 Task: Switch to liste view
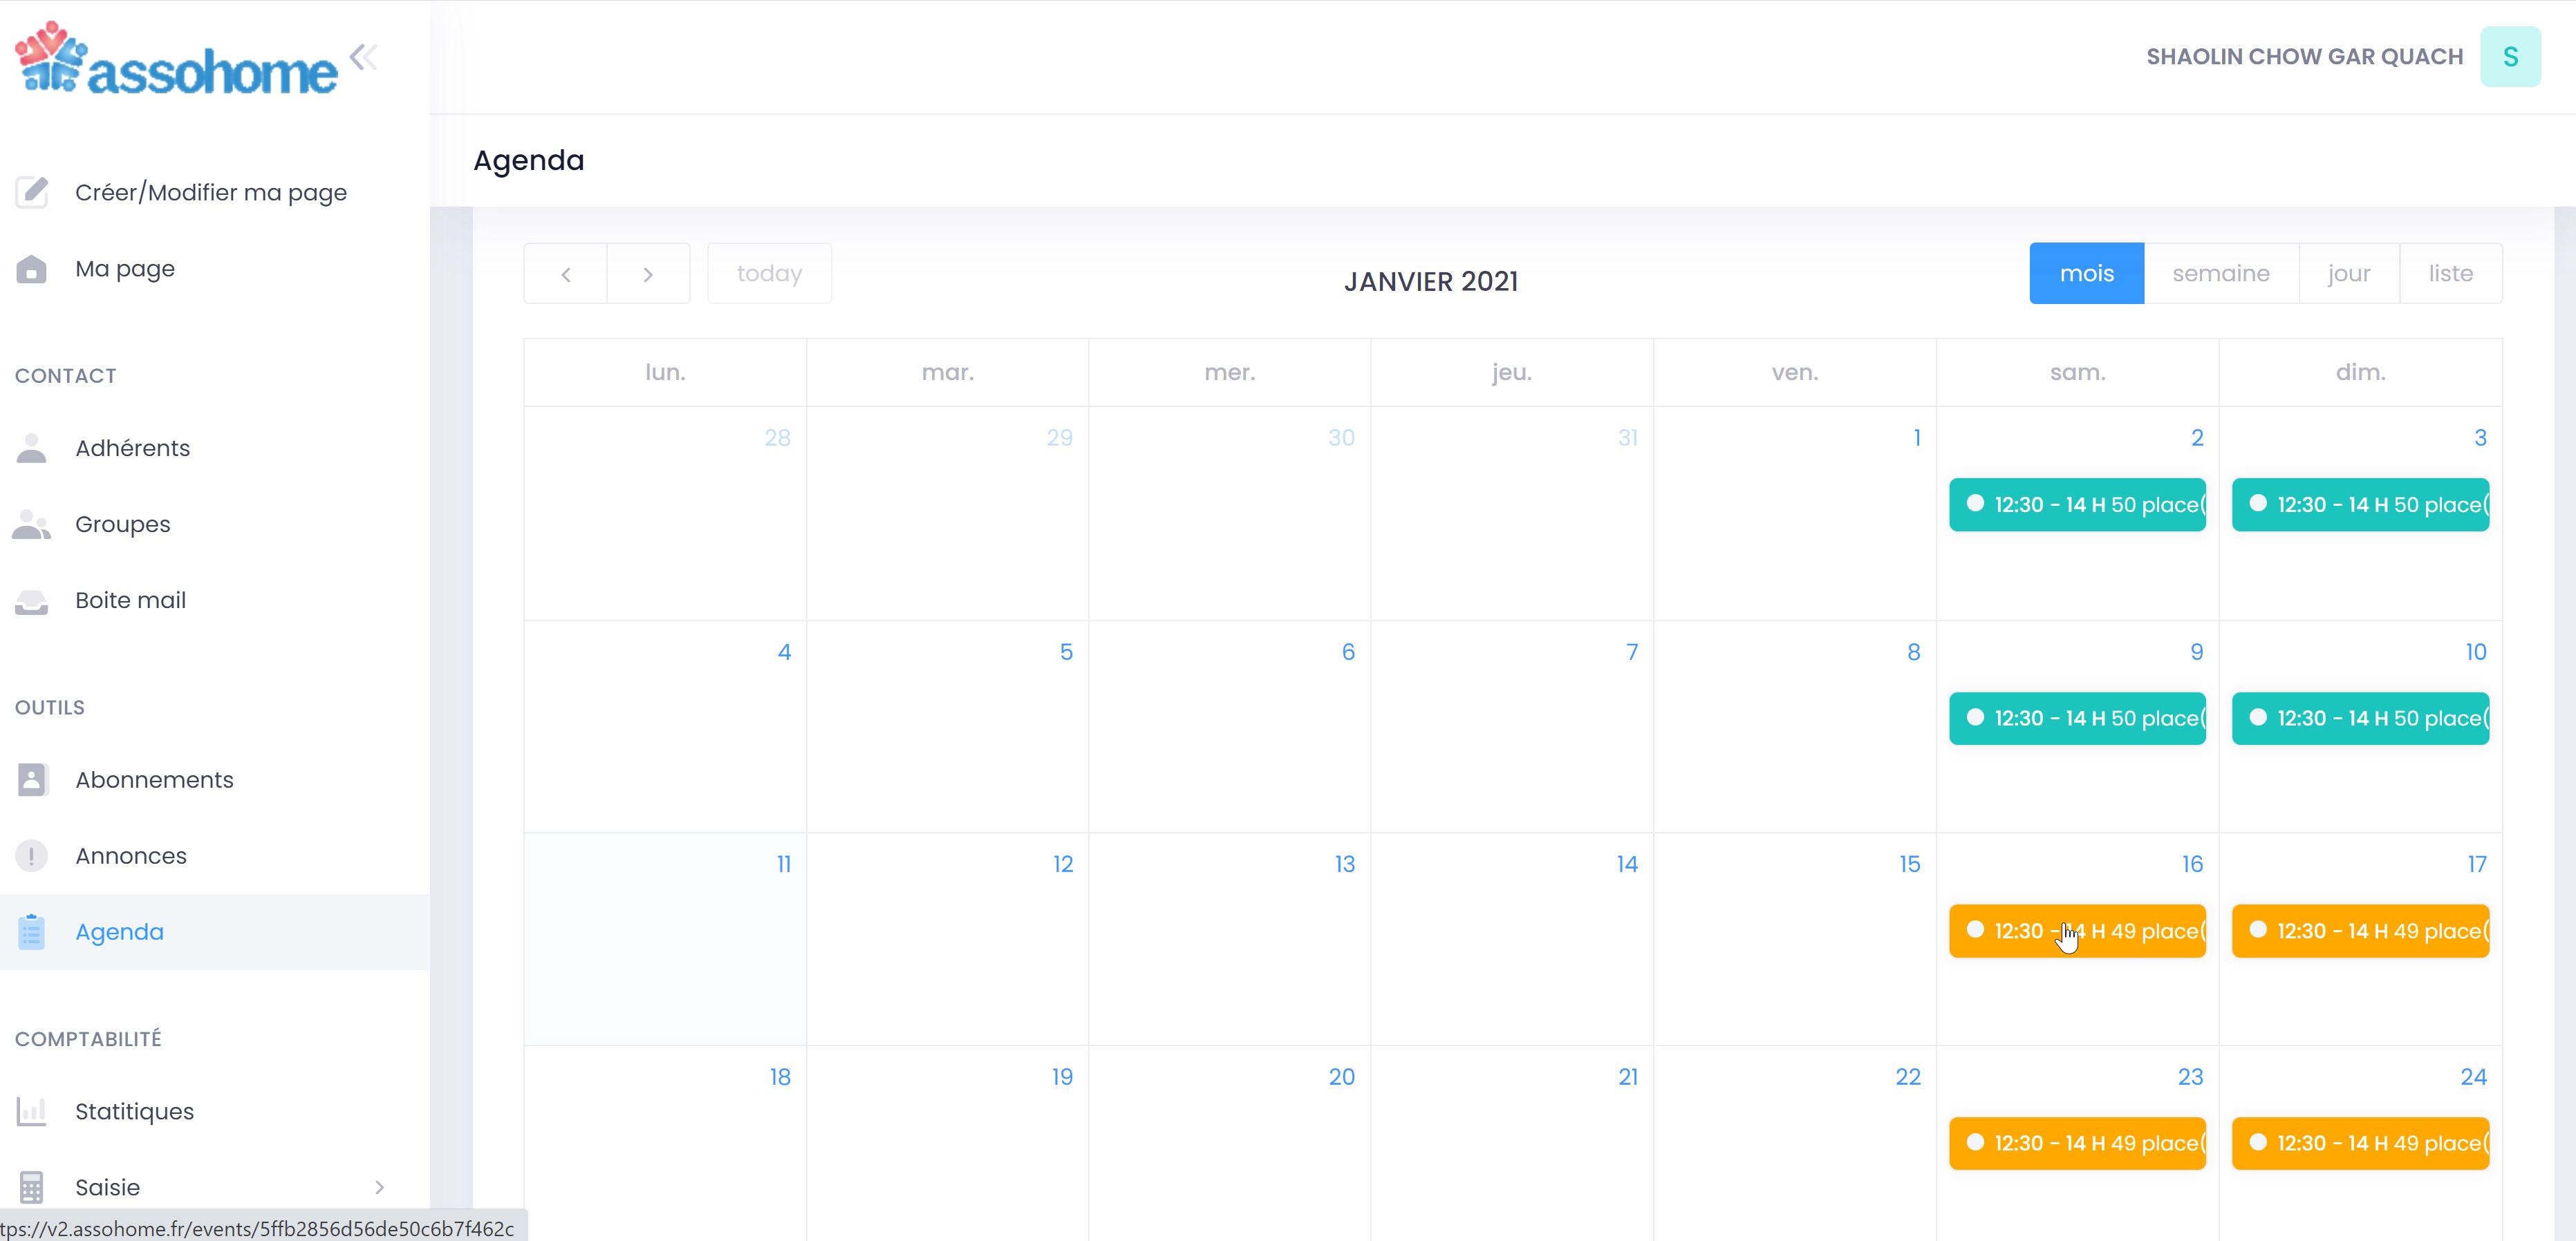(2450, 274)
